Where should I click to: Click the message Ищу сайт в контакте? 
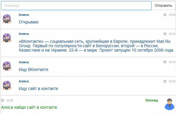[x=39, y=89]
